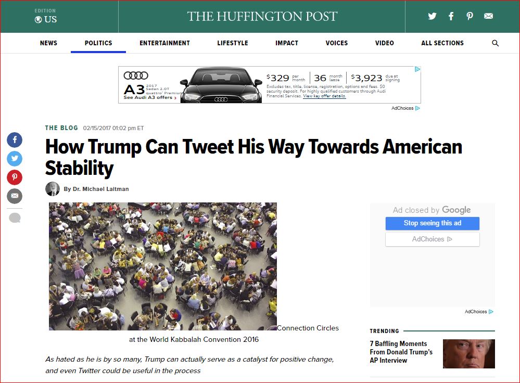Click AdChoices button in closed ad box
Image resolution: width=520 pixels, height=383 pixels.
coord(432,239)
